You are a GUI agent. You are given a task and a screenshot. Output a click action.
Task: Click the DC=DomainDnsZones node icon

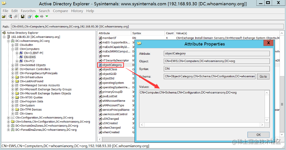(x=13, y=126)
